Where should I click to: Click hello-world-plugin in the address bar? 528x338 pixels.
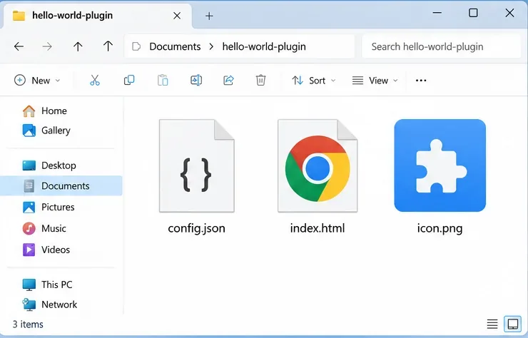[x=264, y=46]
